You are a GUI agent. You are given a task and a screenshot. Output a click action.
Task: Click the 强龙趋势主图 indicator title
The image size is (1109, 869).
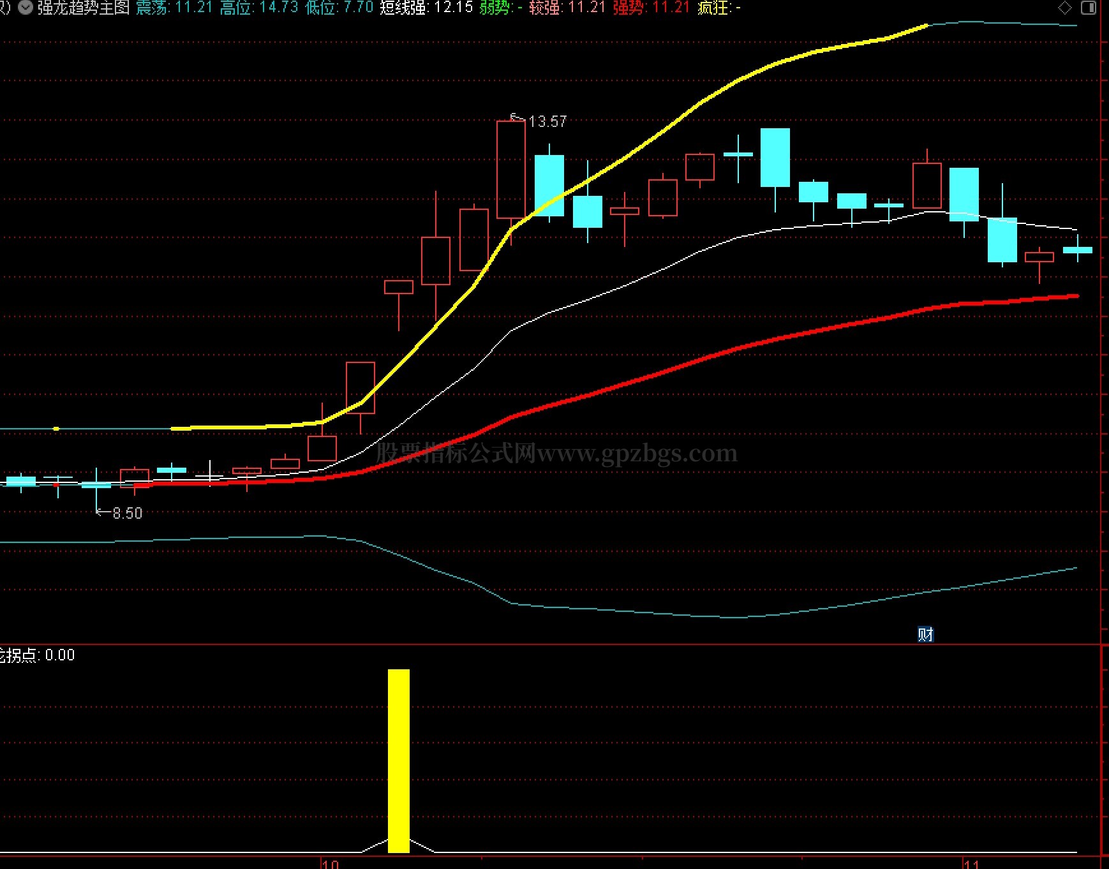[83, 8]
